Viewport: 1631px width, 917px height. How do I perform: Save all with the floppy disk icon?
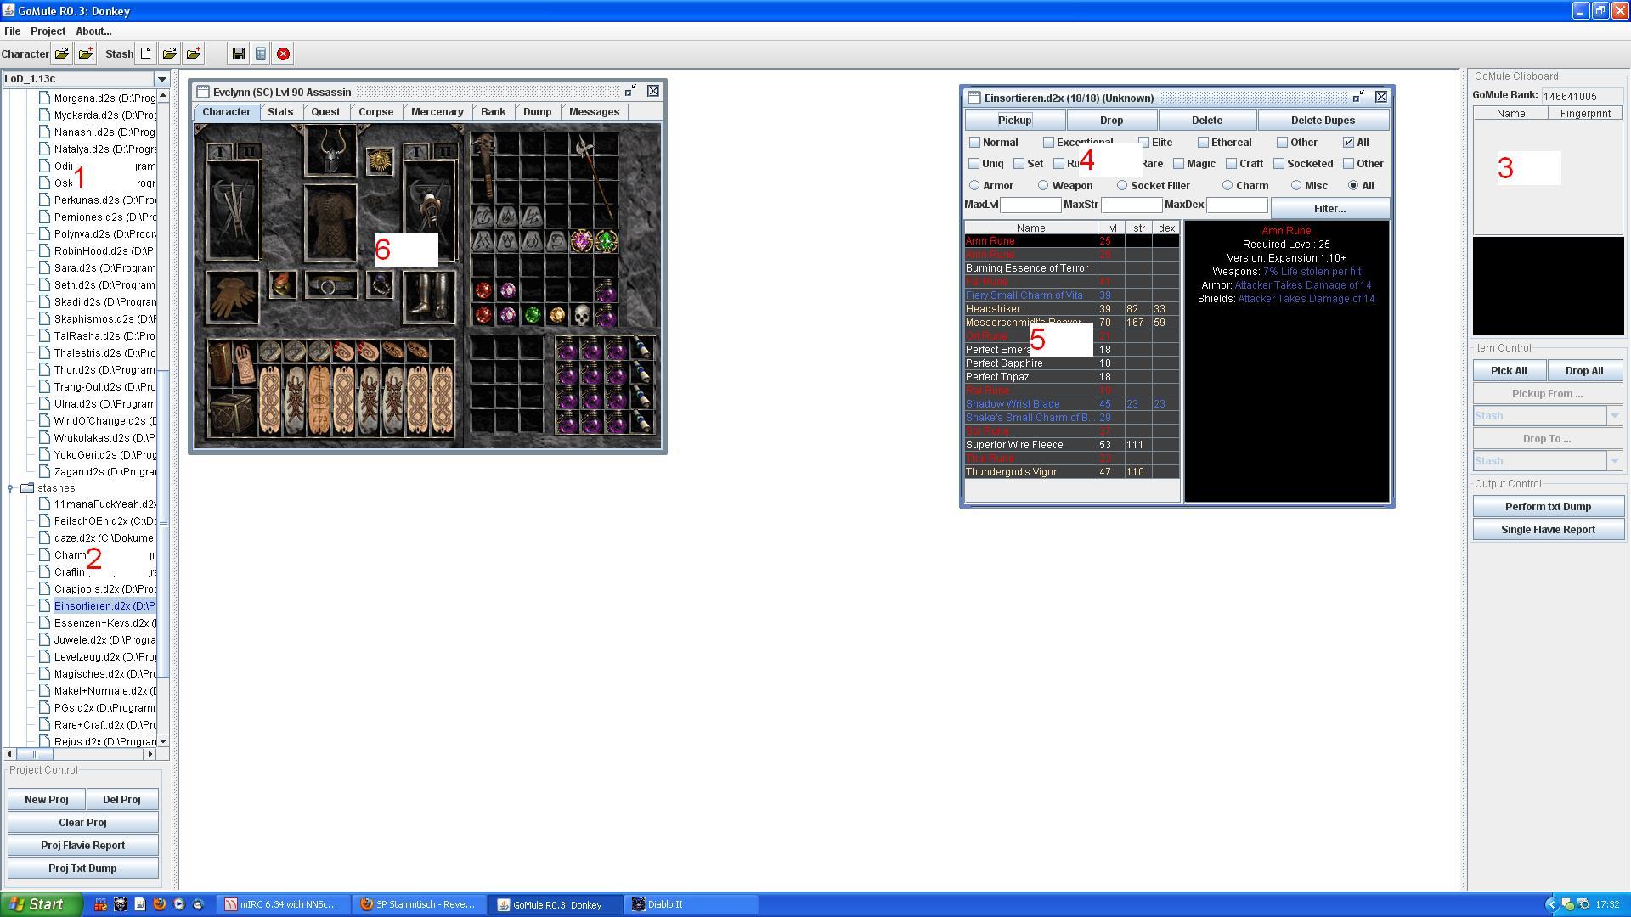click(239, 53)
